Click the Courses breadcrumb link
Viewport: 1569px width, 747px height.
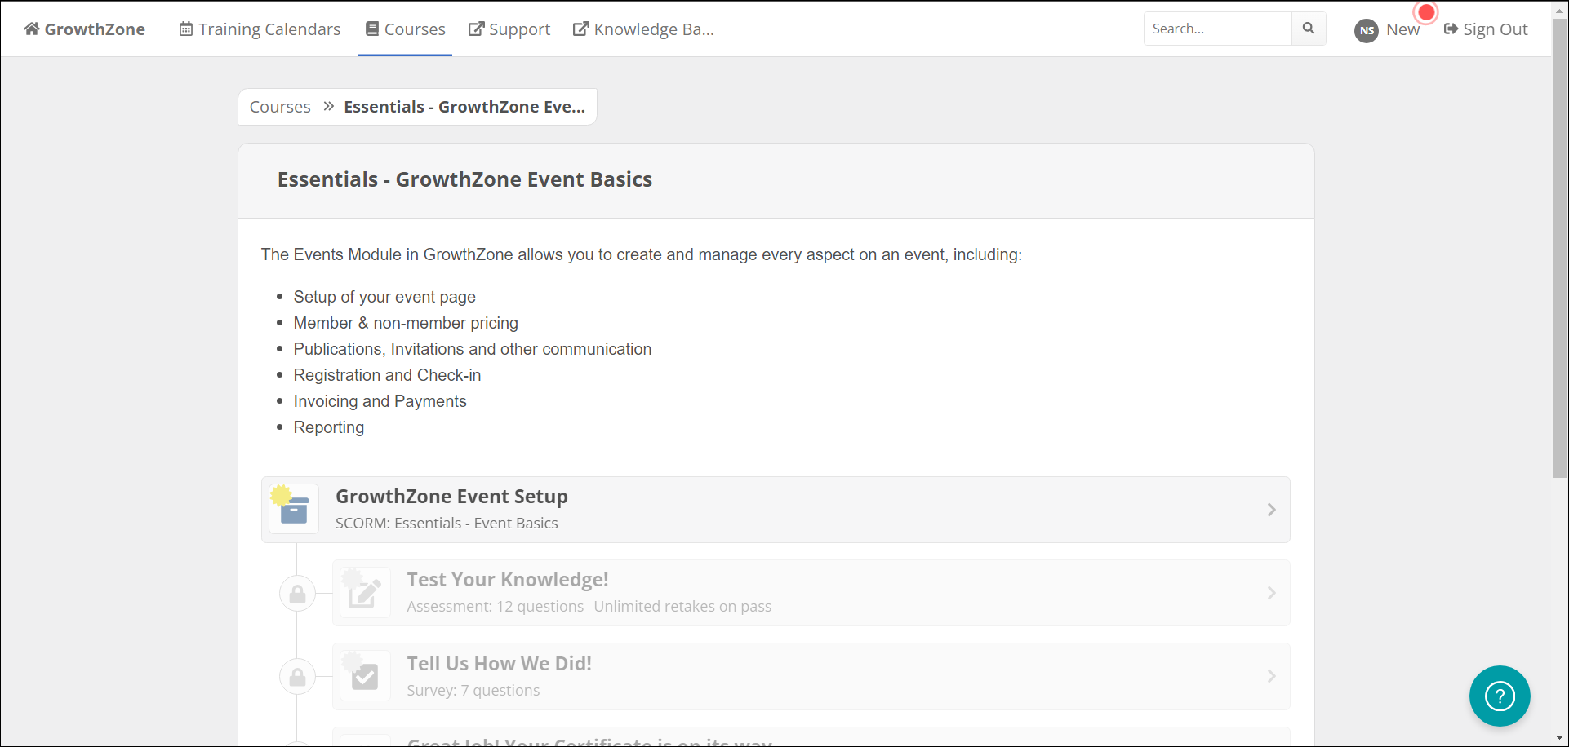[280, 107]
